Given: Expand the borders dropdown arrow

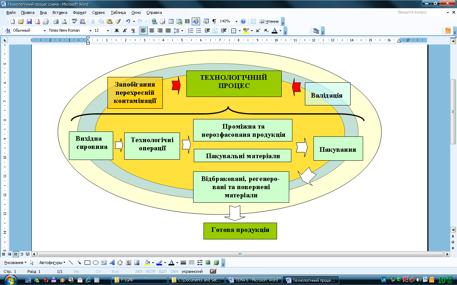Looking at the screenshot, I should 239,31.
